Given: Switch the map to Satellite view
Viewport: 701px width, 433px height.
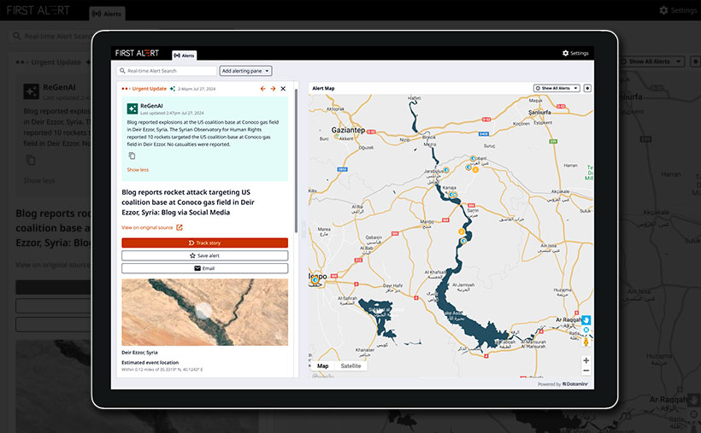Looking at the screenshot, I should click(350, 366).
